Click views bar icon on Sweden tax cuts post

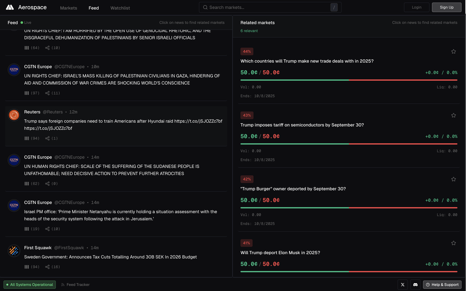pos(27,267)
